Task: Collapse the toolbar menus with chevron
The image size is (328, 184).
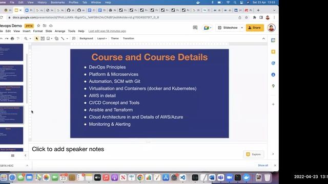Action: pos(263,39)
